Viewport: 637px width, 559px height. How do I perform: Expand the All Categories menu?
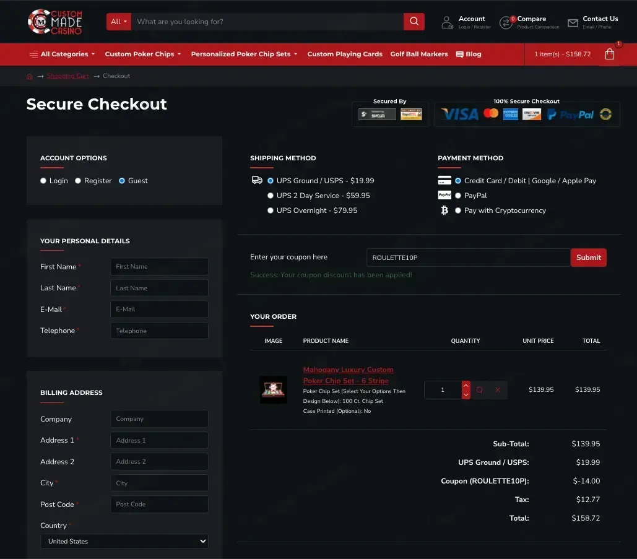click(67, 54)
